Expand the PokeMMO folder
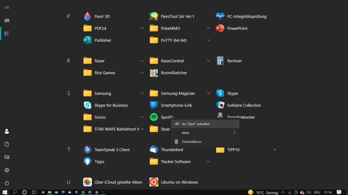This screenshot has width=348, height=195. coord(208,28)
